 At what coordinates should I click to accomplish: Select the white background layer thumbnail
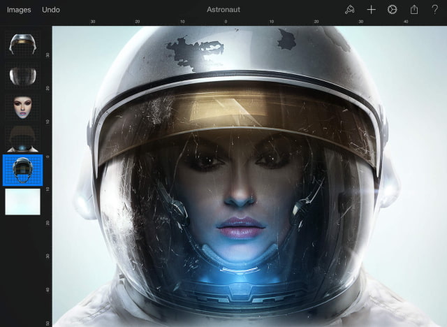point(22,201)
